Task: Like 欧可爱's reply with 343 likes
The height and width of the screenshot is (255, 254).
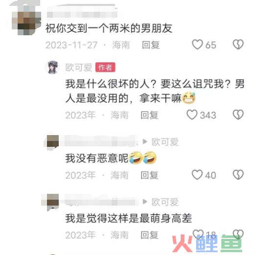Action: [192, 115]
